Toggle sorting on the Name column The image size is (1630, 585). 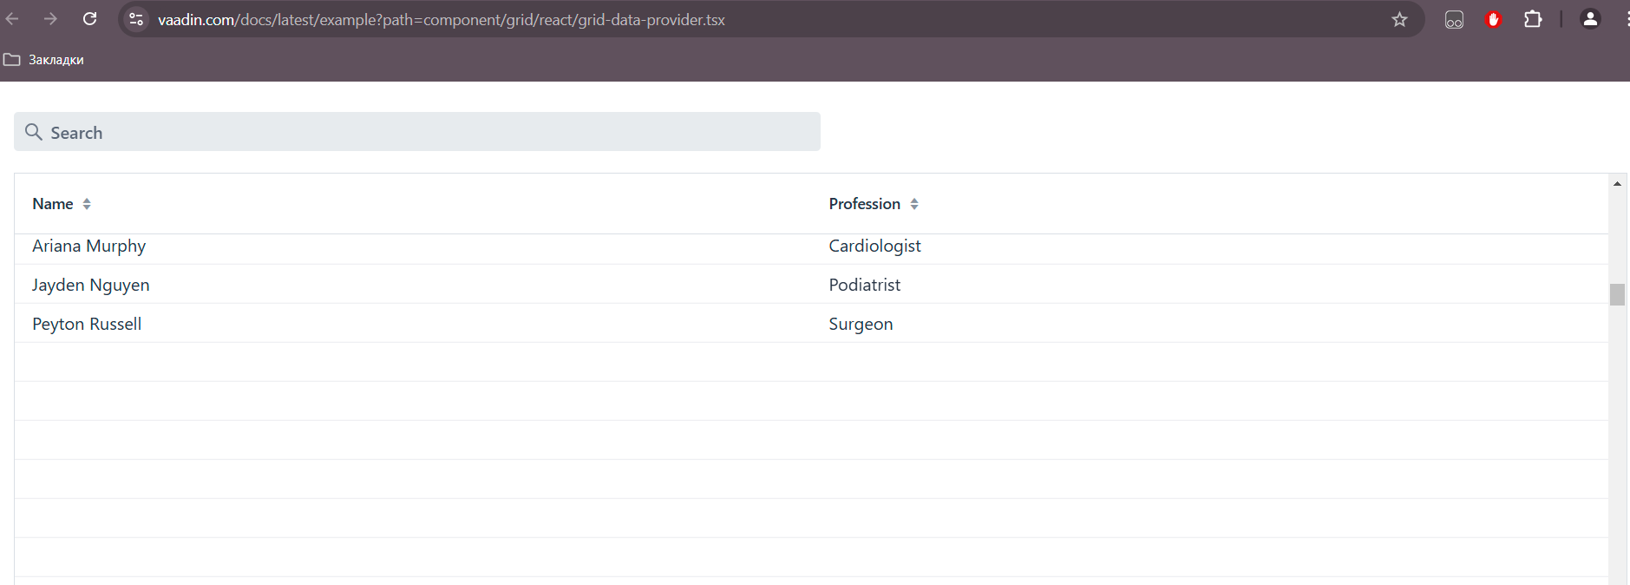[87, 204]
